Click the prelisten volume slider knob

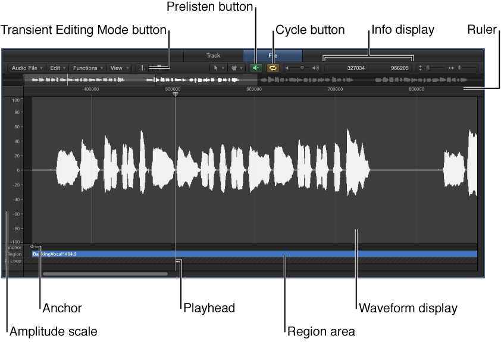(x=302, y=68)
